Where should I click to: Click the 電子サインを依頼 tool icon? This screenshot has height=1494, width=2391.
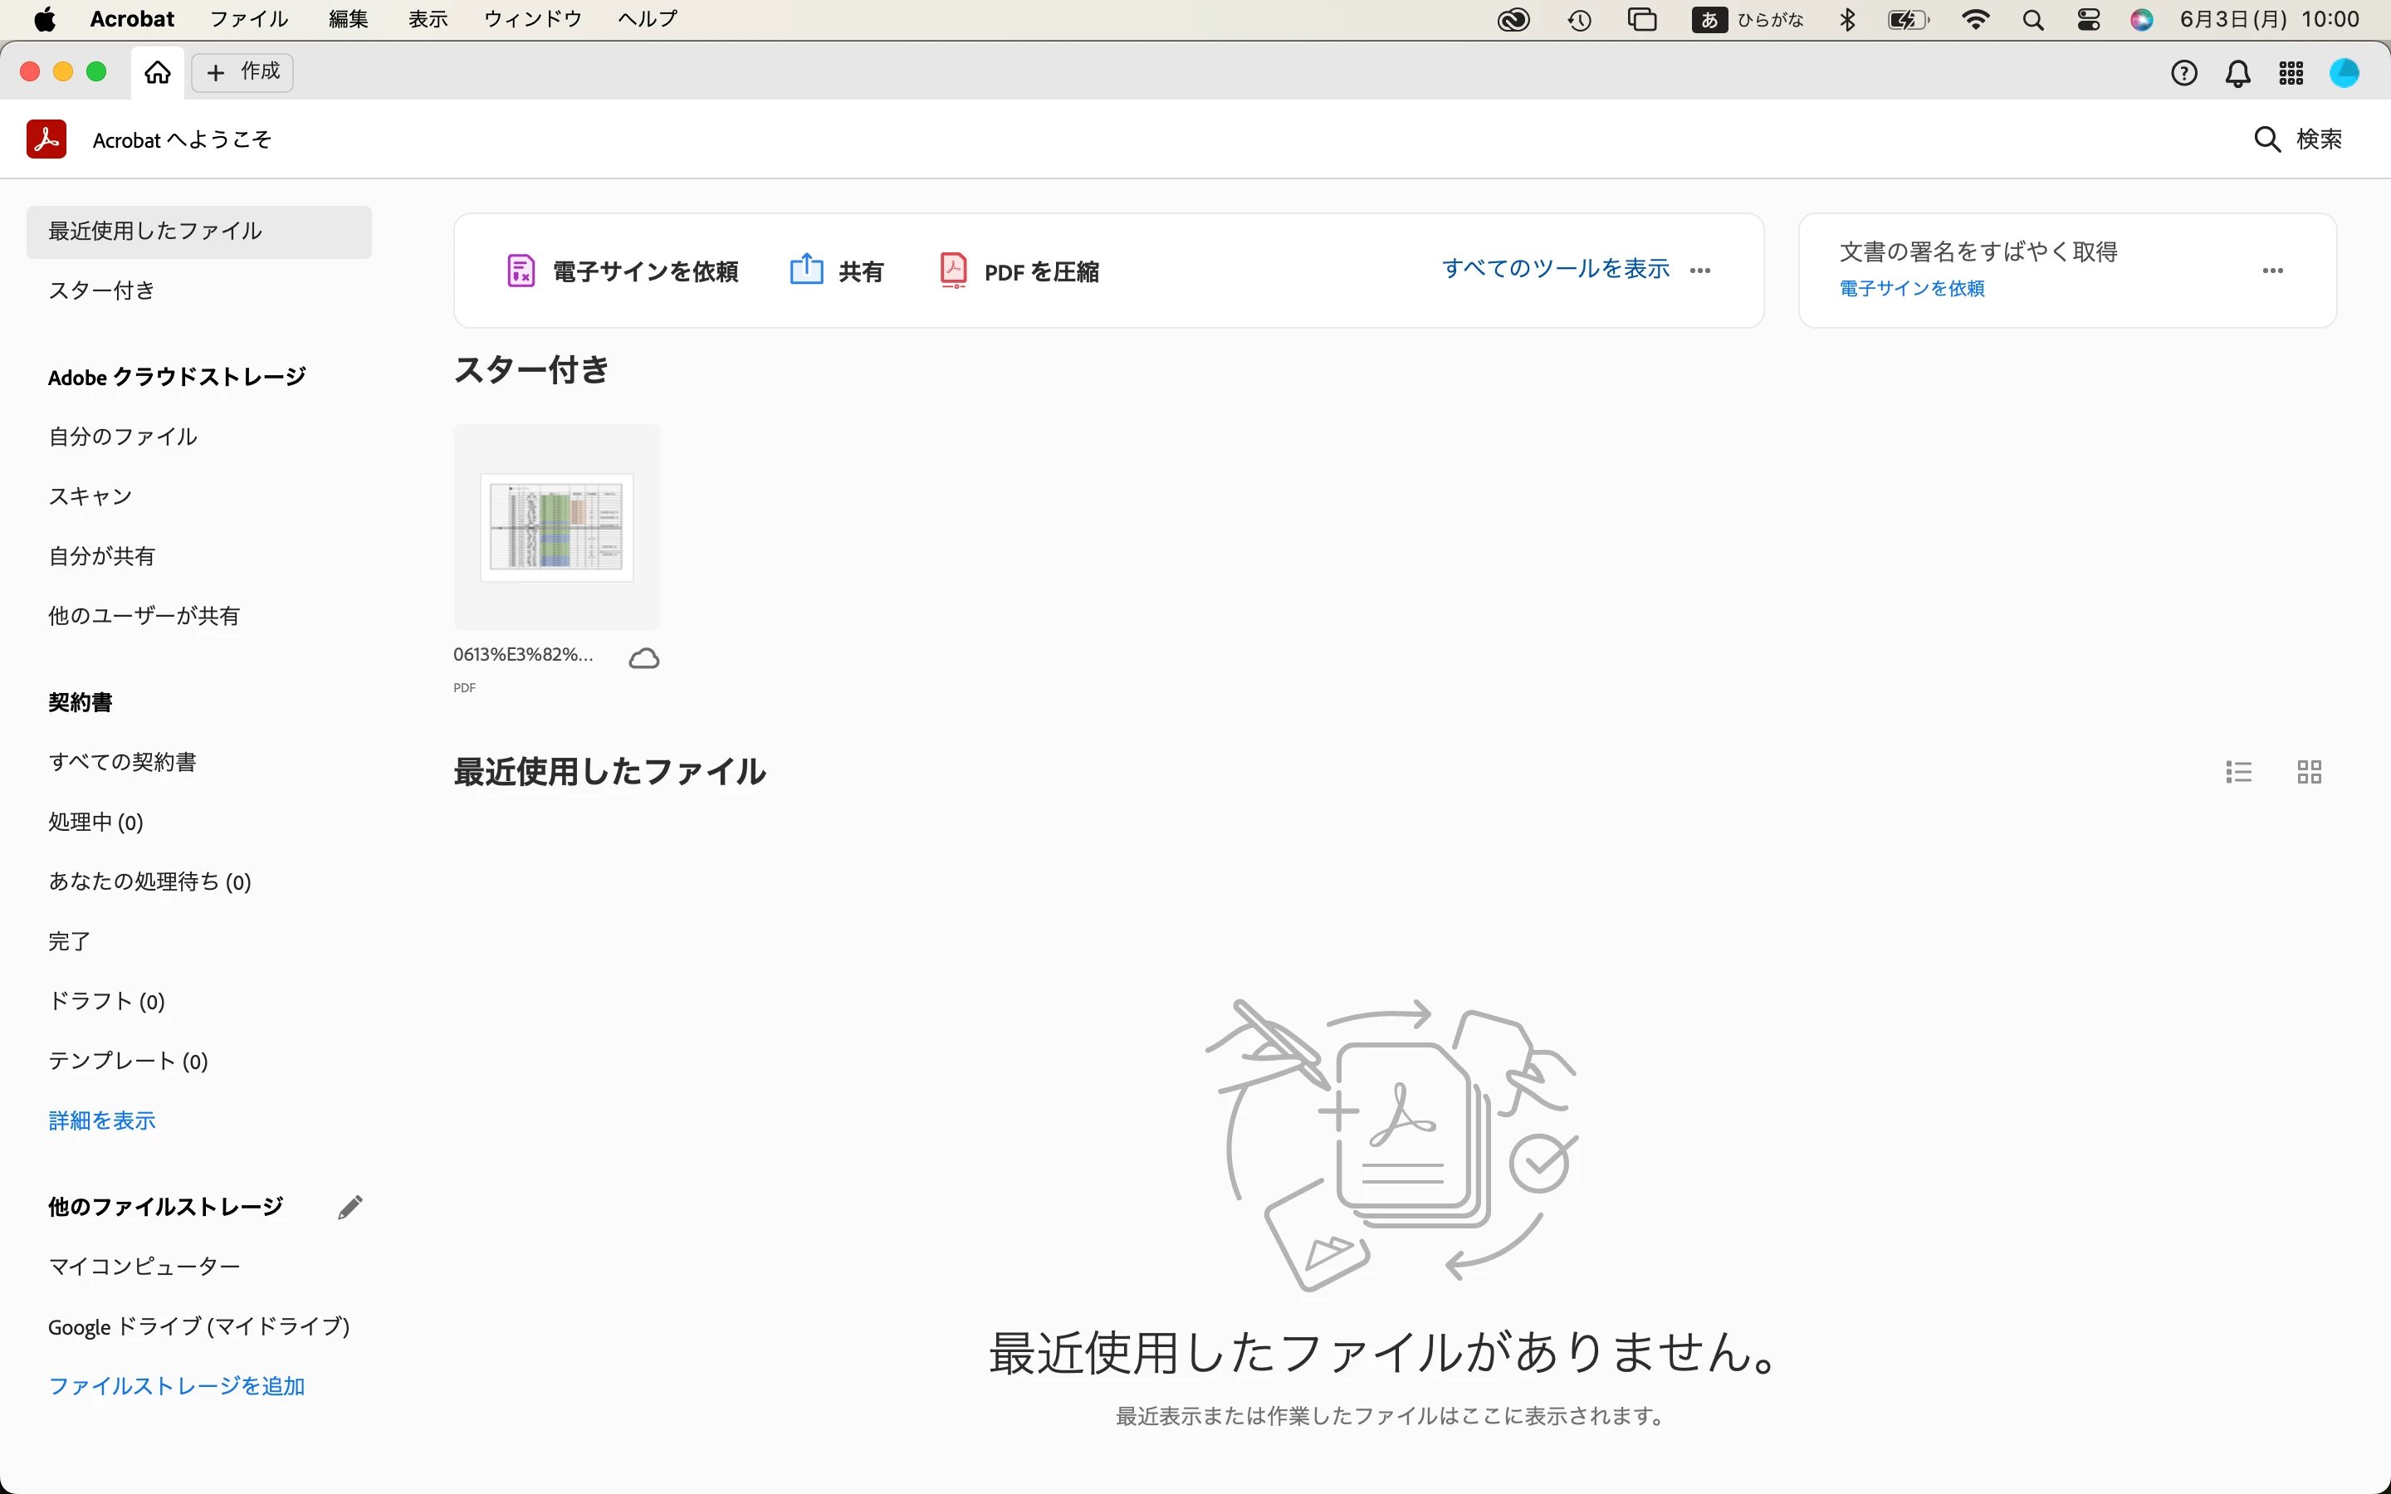[521, 271]
